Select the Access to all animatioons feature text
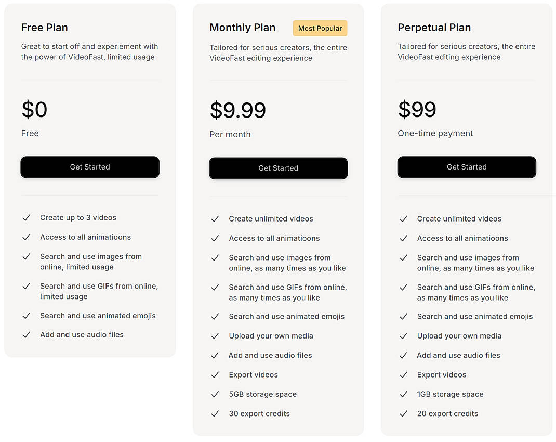556x442 pixels. coord(86,237)
